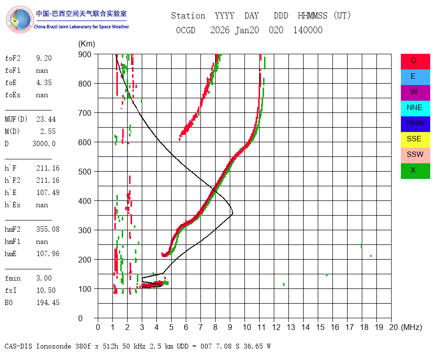Click the Station header label

[x=188, y=16]
